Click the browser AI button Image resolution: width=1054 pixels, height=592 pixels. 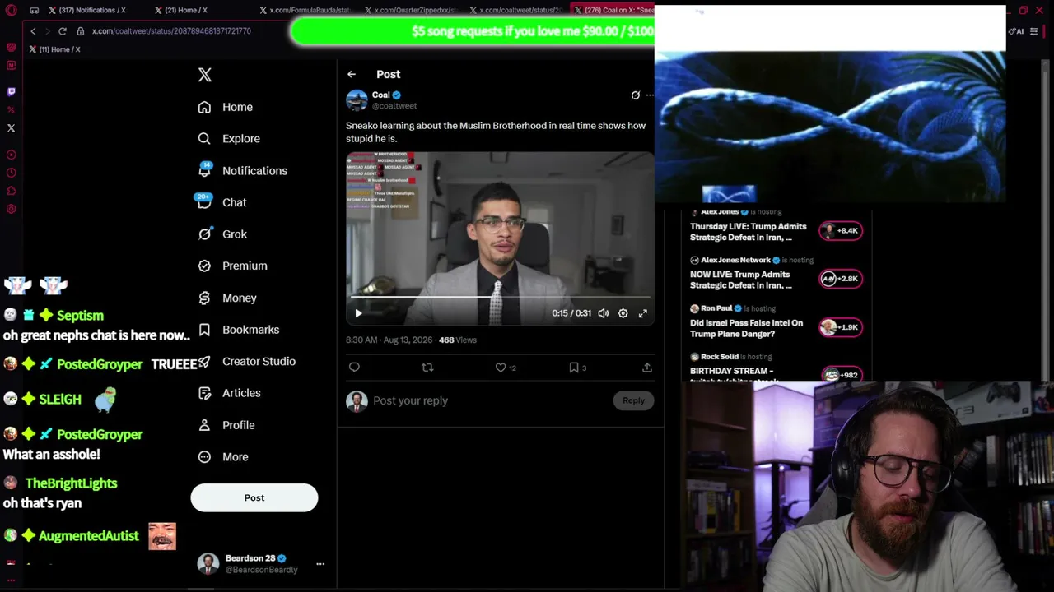[1016, 31]
